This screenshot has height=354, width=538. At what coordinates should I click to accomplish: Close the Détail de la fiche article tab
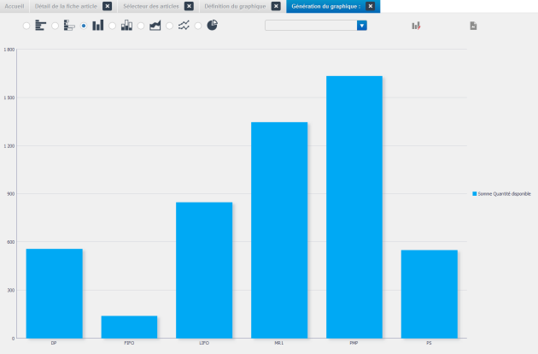click(107, 6)
